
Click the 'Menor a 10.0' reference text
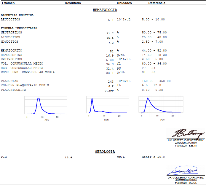pyautogui.click(x=153, y=157)
